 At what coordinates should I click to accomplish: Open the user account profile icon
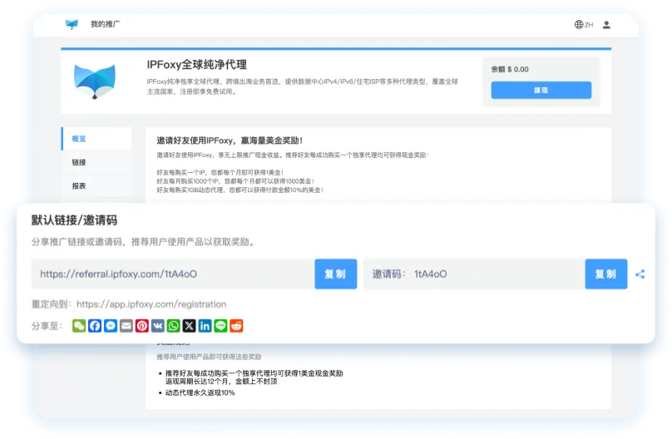[606, 25]
